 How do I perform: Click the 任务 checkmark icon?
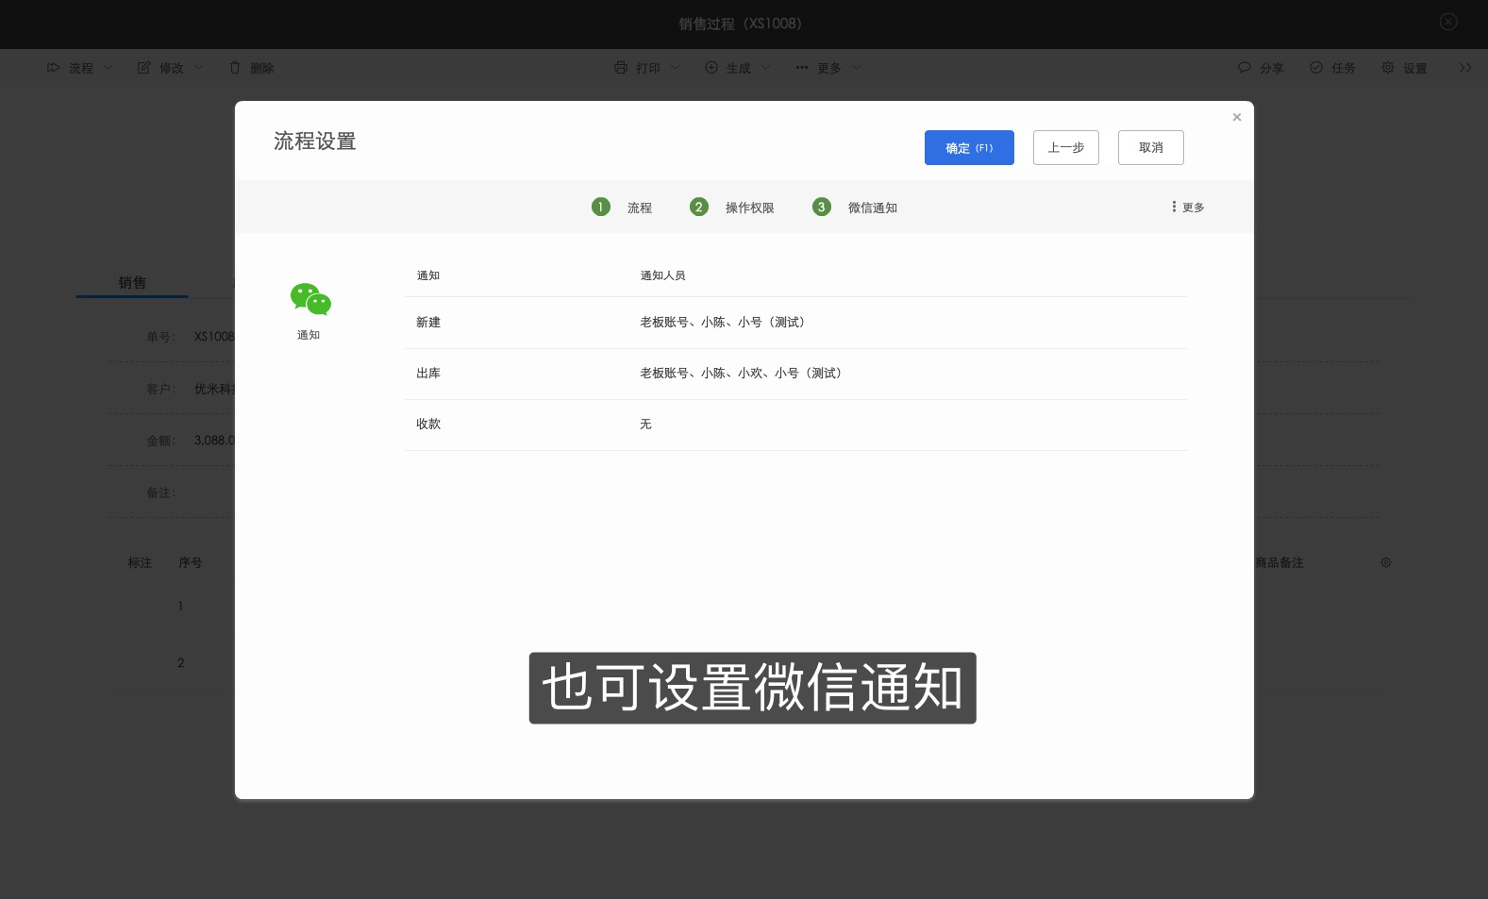click(x=1316, y=68)
